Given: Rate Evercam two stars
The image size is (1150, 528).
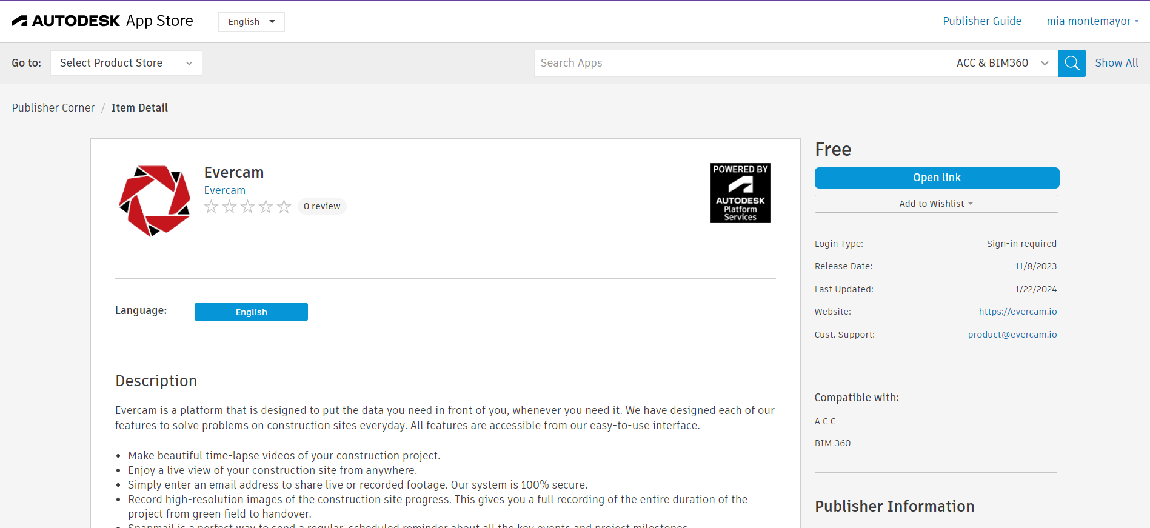Looking at the screenshot, I should click(x=229, y=207).
